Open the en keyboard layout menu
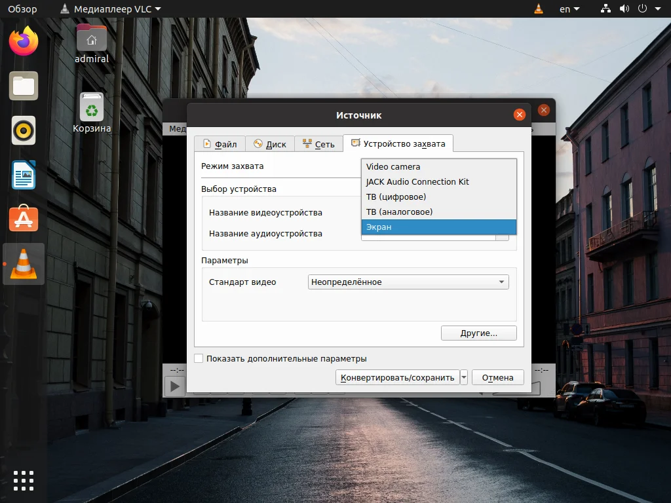This screenshot has width=671, height=503. (x=569, y=9)
